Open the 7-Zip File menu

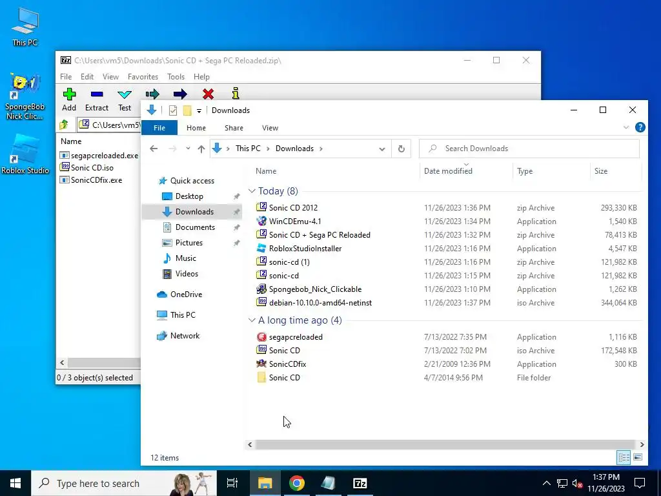click(66, 77)
